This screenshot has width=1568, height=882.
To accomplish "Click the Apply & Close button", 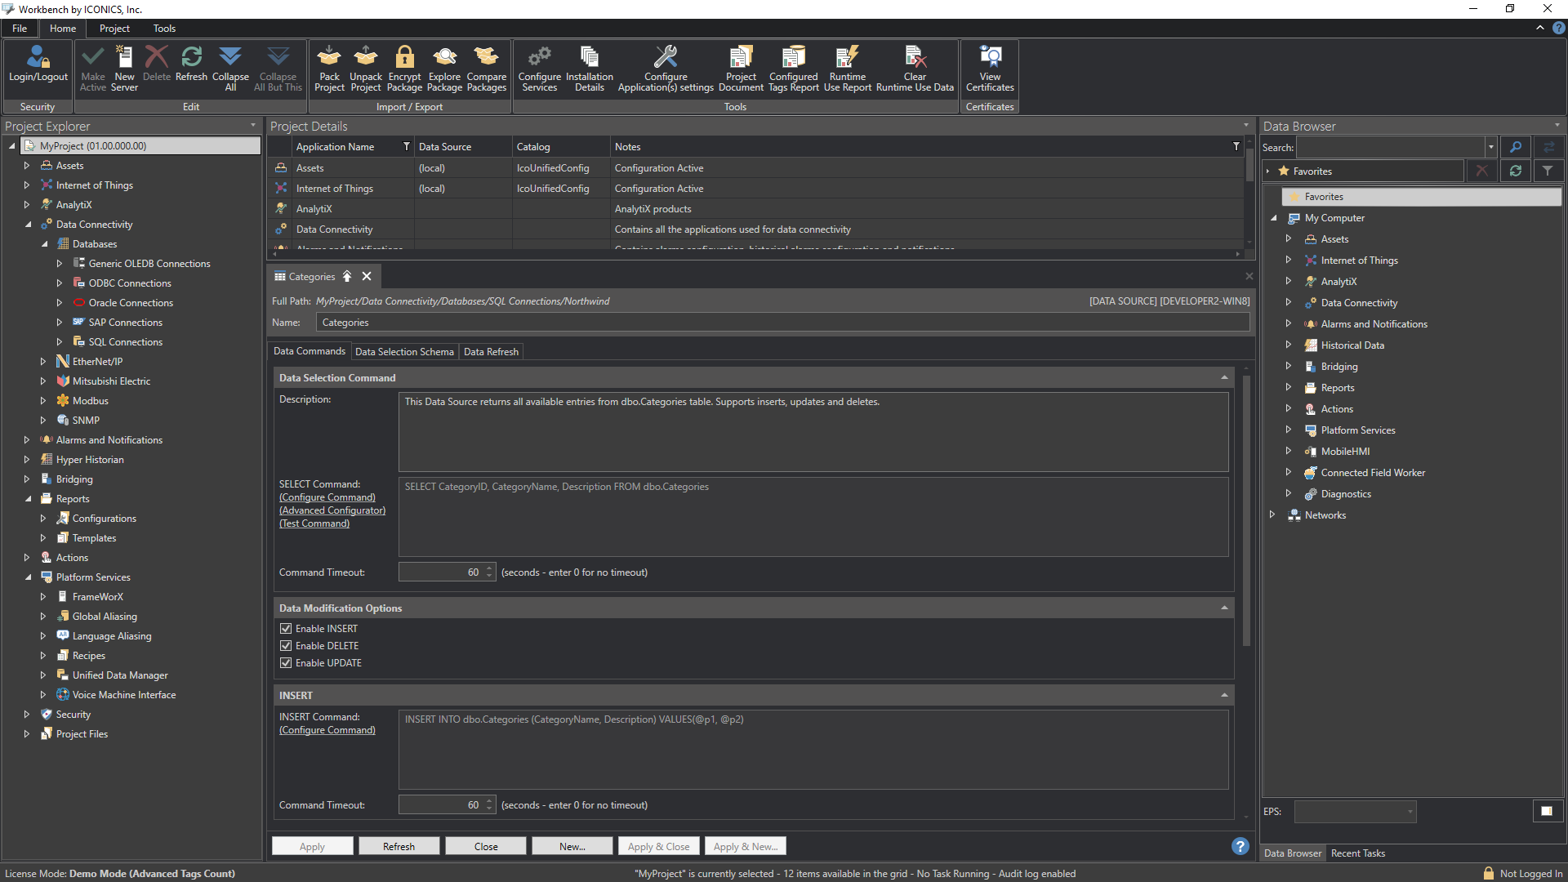I will click(658, 845).
